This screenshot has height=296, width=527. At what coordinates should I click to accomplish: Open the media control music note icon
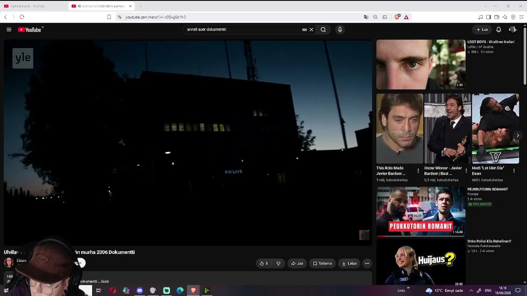coord(480,17)
